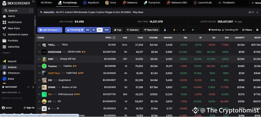261x117 pixels.
Task: Toggle the profile (person) filter
Action: click(x=166, y=30)
